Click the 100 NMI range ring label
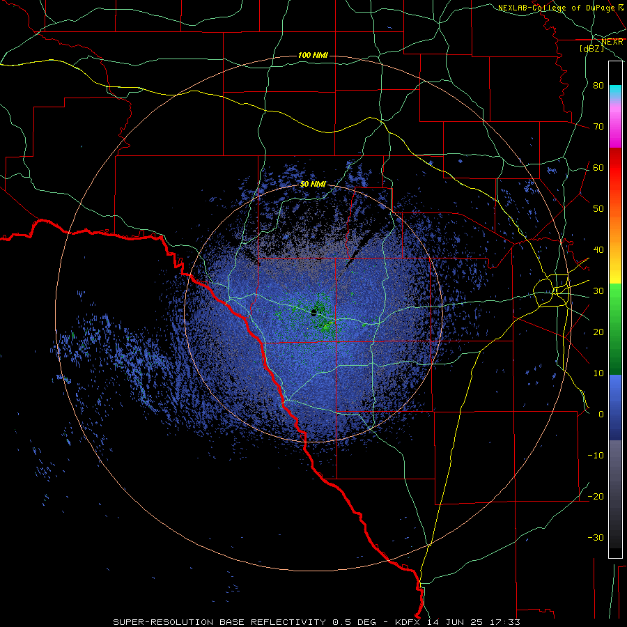 click(x=313, y=55)
